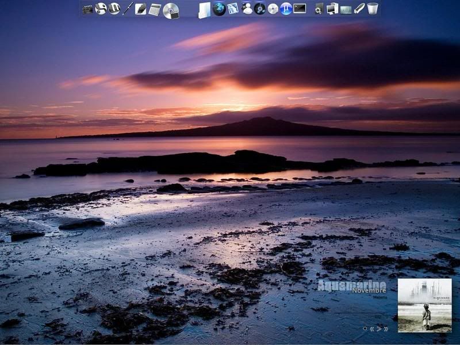460x345 pixels.
Task: Open the white folder in the dock
Action: coord(205,10)
